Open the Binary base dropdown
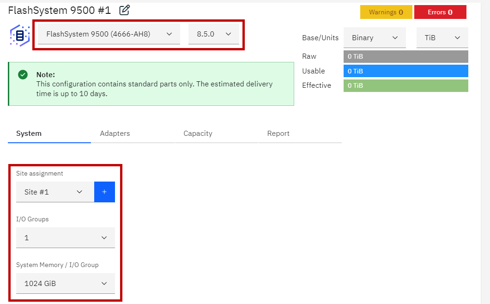 click(375, 37)
